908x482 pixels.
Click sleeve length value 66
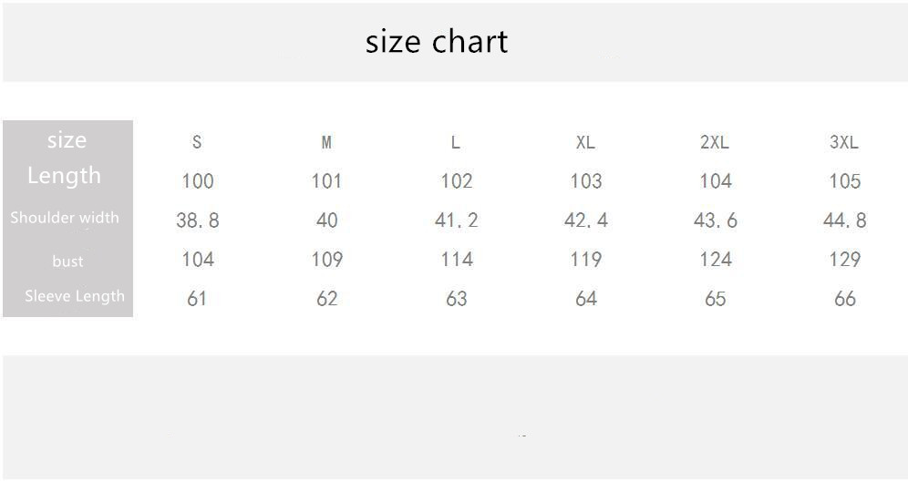pos(844,299)
